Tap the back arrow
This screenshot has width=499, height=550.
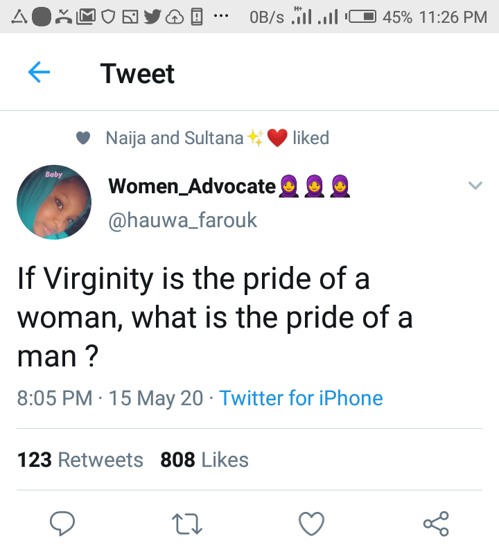[x=39, y=73]
